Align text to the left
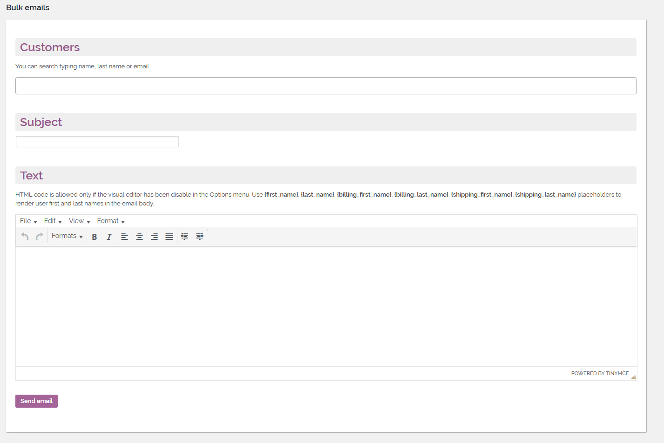Image resolution: width=664 pixels, height=443 pixels. (x=124, y=237)
